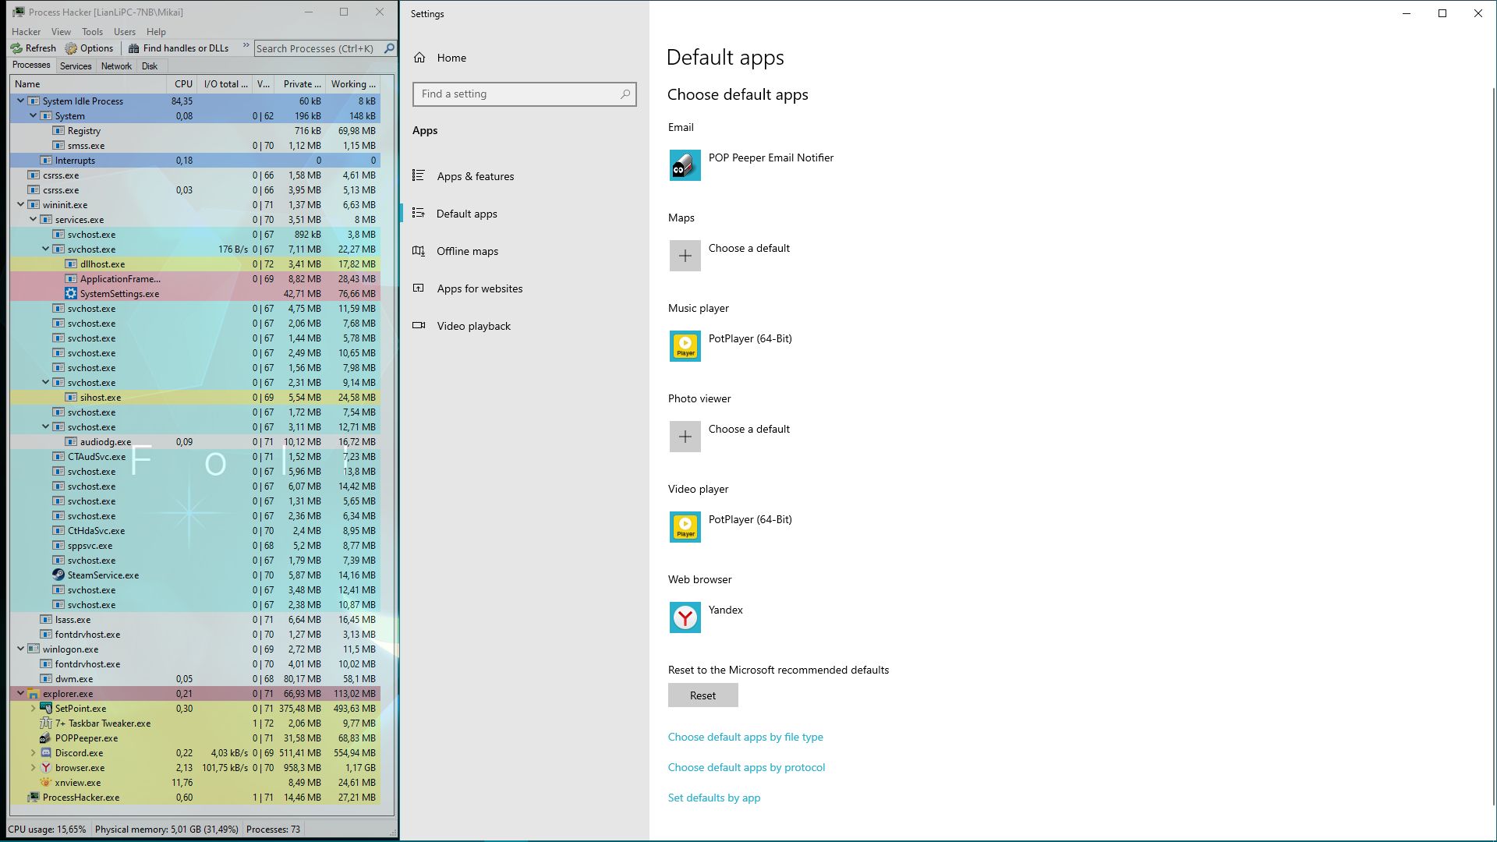Select the explorer.exe folder icon
The width and height of the screenshot is (1497, 842).
click(x=34, y=694)
